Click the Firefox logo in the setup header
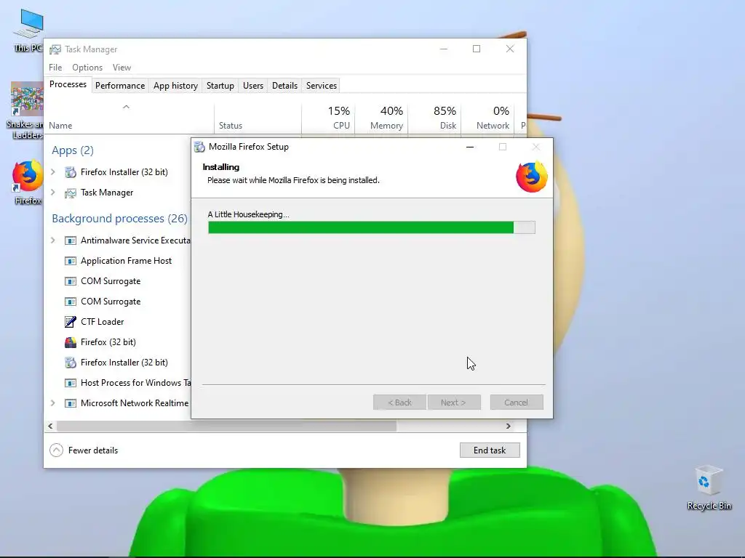Viewport: 745px width, 558px height. point(531,177)
